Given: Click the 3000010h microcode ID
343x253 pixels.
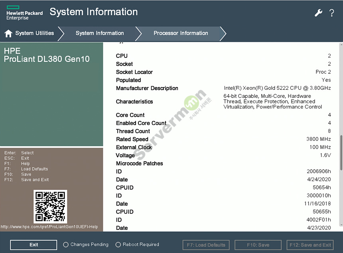Looking at the screenshot, I should pyautogui.click(x=319, y=196).
